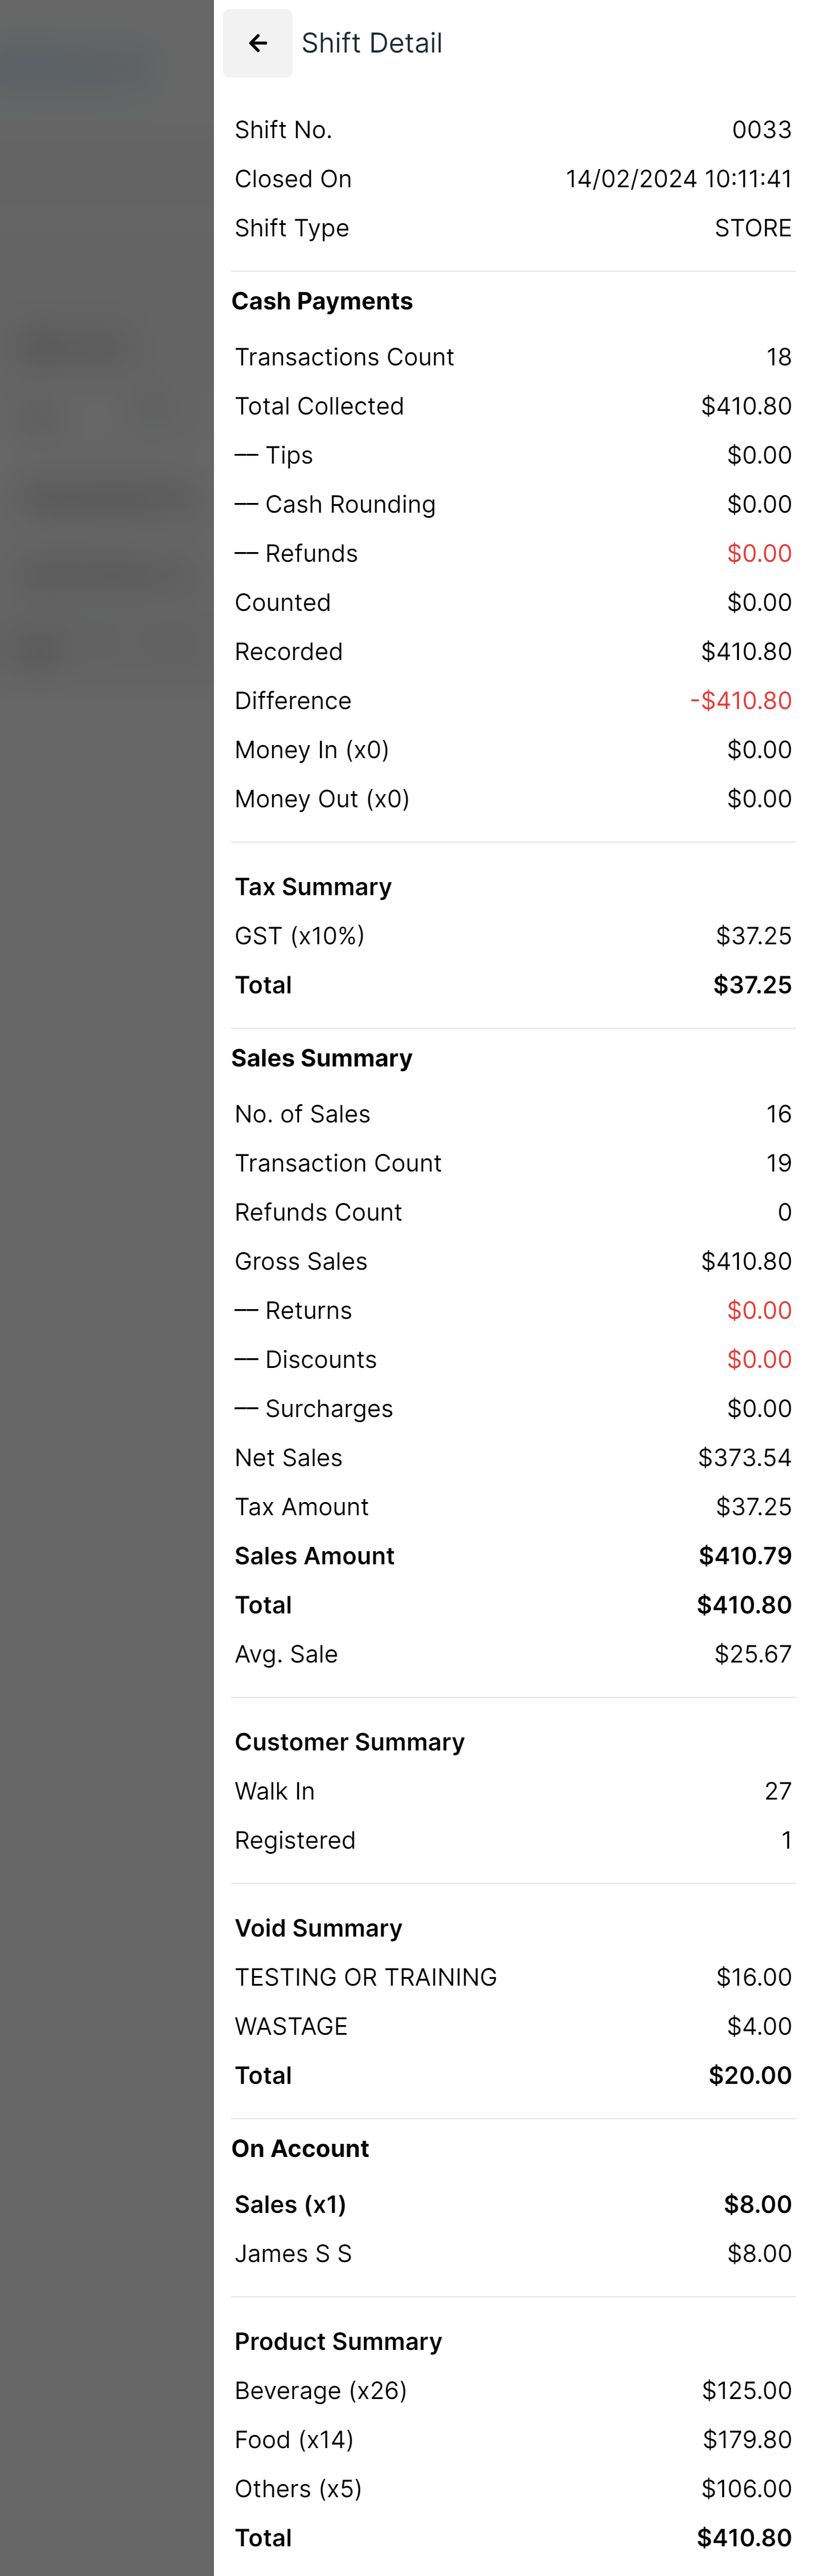Select the Shift Detail title

click(371, 43)
